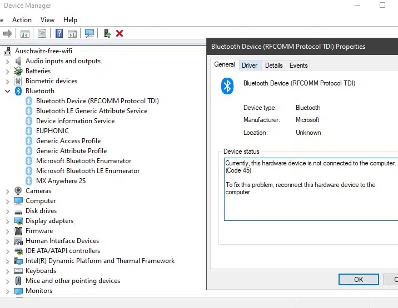398x308 pixels.
Task: Expand the Firmware category
Action: 8,231
